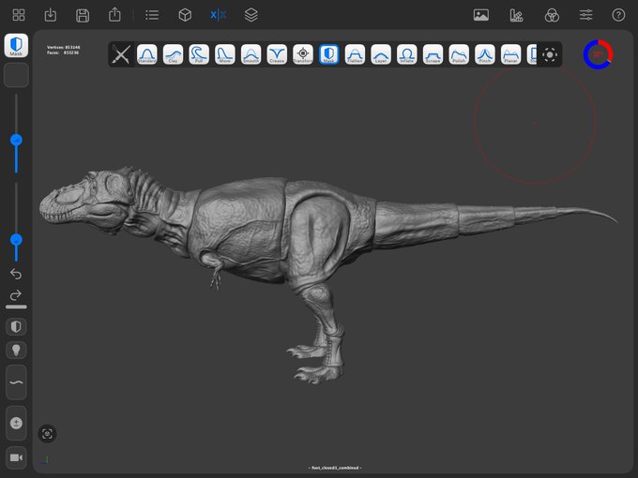Click the crossed brush and pencil icon

(x=121, y=54)
